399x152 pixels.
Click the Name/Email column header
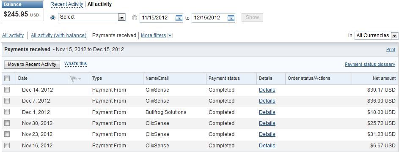(x=157, y=79)
